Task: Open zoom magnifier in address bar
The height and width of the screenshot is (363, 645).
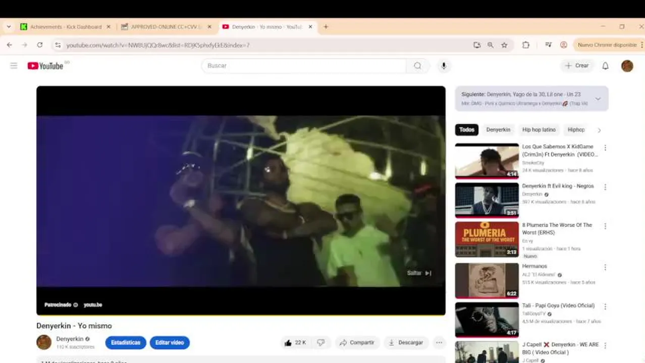Action: click(x=490, y=45)
